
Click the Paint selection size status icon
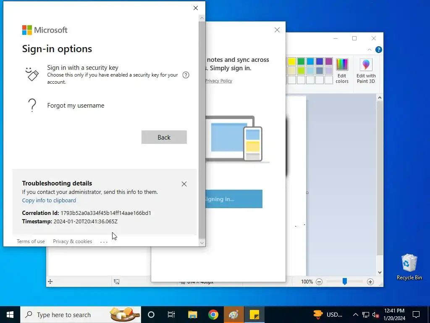click(x=117, y=281)
